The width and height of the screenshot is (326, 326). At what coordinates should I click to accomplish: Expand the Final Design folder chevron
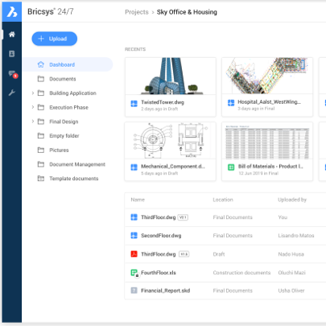tap(33, 122)
